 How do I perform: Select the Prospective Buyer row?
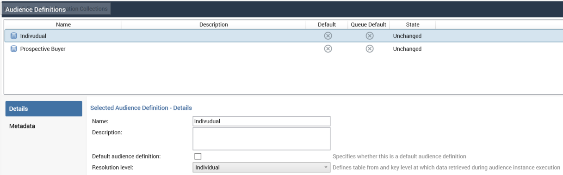[x=284, y=49]
